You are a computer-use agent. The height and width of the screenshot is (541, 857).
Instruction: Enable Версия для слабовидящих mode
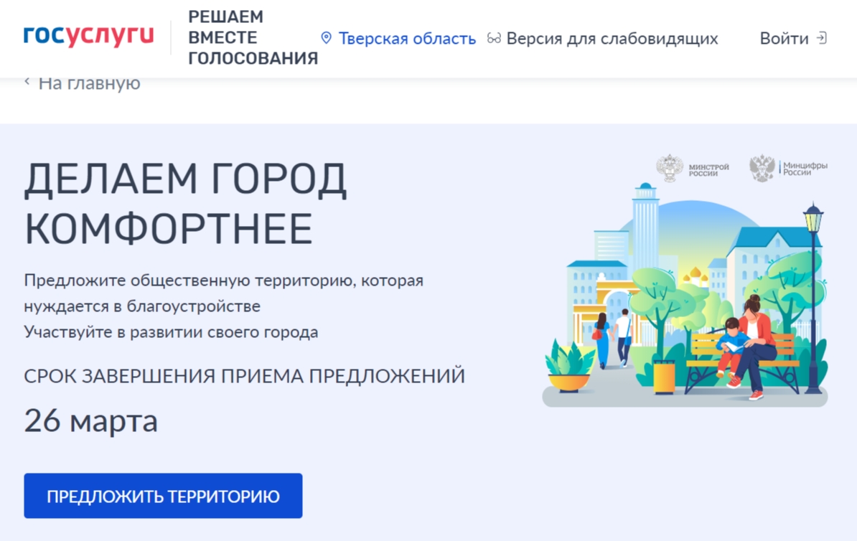(x=612, y=39)
